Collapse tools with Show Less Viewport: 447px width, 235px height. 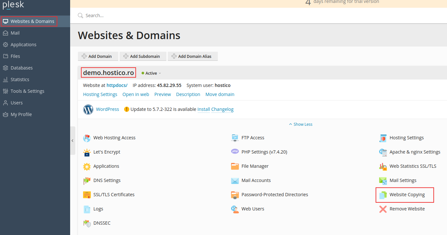click(300, 124)
